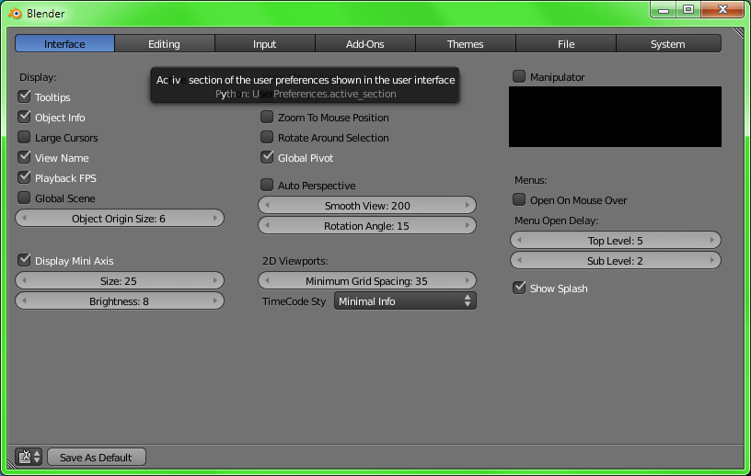Click the Object Origin Size field

click(120, 218)
